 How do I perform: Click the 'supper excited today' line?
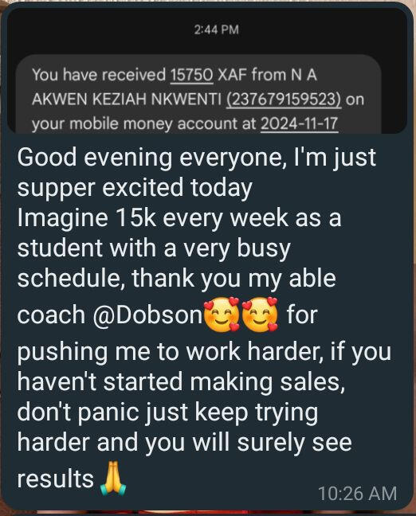click(x=135, y=188)
